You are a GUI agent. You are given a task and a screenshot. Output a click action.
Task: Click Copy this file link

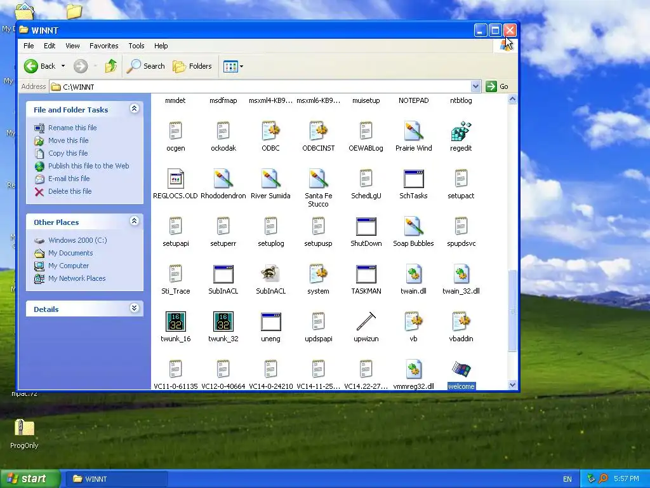pyautogui.click(x=68, y=153)
